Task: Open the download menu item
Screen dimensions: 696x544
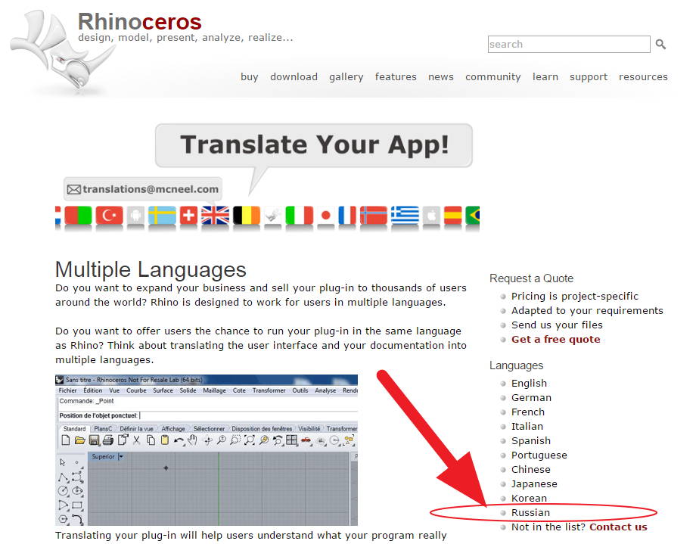Action: coord(294,77)
